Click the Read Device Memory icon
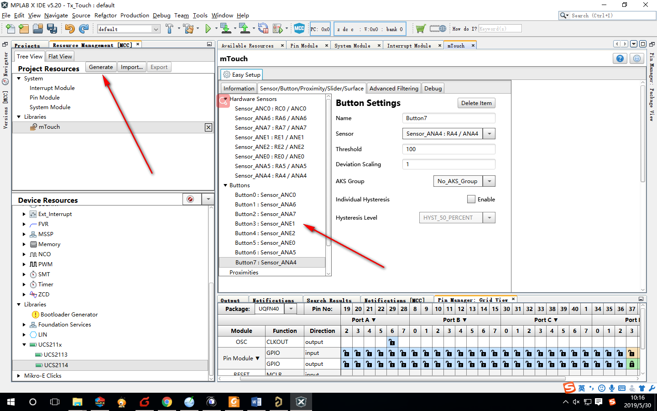The height and width of the screenshot is (411, 657). coord(245,29)
